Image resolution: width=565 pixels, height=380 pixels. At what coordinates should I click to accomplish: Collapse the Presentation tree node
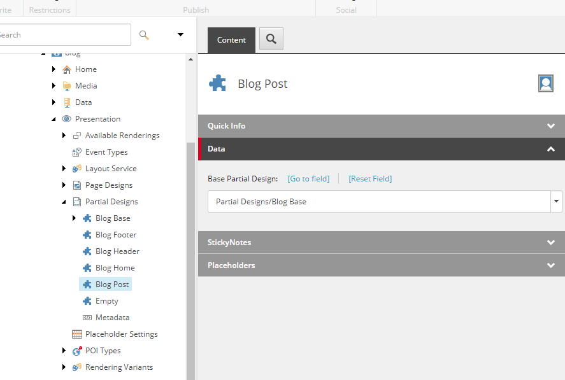tap(54, 119)
